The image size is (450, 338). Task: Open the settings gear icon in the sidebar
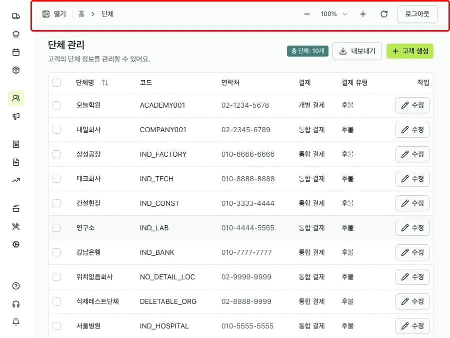pyautogui.click(x=15, y=244)
